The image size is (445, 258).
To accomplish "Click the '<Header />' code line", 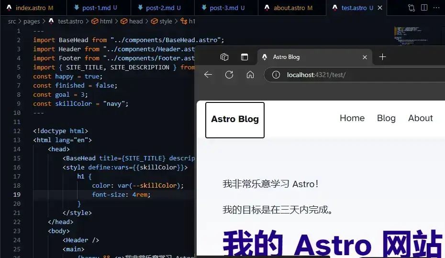I will pyautogui.click(x=81, y=240).
